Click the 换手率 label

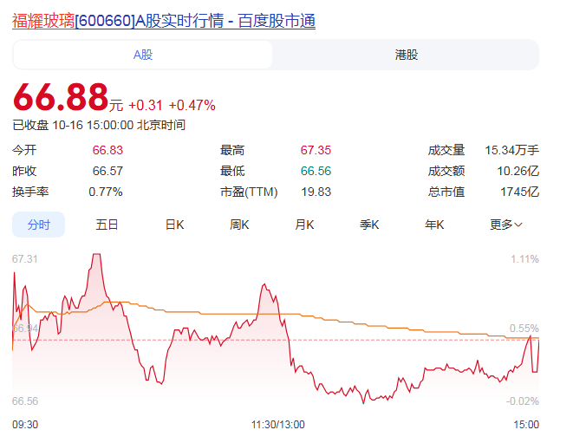tap(30, 192)
